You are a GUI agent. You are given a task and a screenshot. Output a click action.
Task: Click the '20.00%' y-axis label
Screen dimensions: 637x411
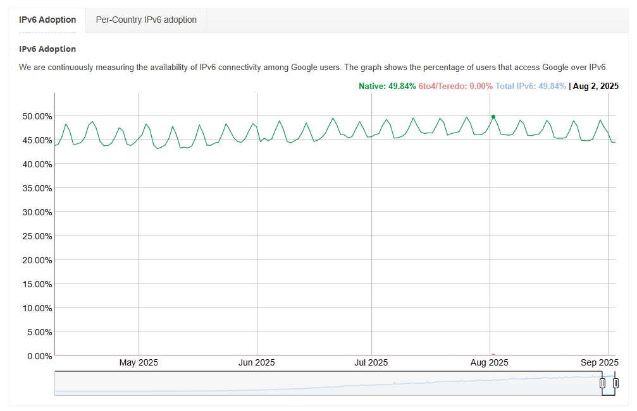pos(37,260)
